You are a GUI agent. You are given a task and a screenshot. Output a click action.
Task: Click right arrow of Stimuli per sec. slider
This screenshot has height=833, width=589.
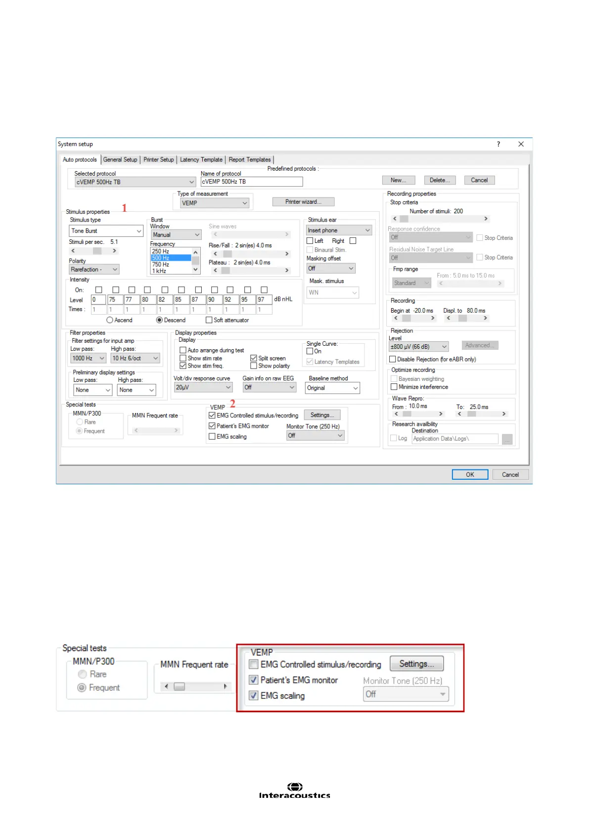pos(114,251)
